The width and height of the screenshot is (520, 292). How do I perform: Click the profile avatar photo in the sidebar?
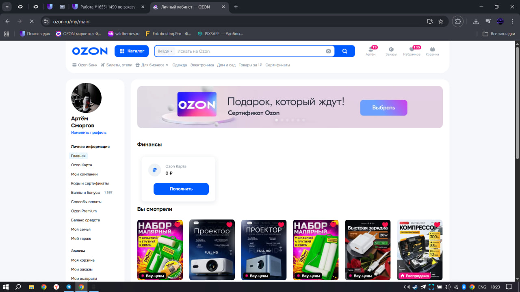pyautogui.click(x=86, y=98)
